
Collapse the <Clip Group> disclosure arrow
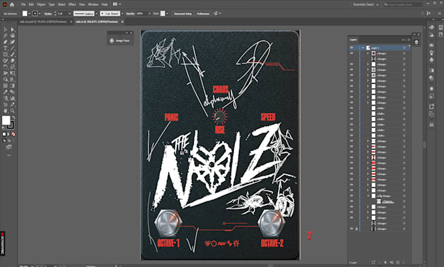368,196
